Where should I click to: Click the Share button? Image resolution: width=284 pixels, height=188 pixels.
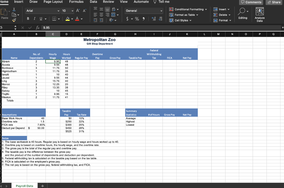[x=274, y=2]
